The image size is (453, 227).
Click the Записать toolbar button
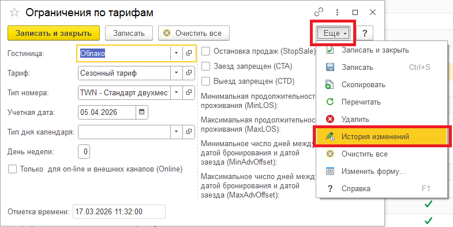pos(129,33)
